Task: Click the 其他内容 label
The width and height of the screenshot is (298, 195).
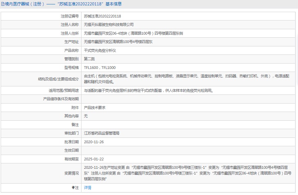Action: 71,116
